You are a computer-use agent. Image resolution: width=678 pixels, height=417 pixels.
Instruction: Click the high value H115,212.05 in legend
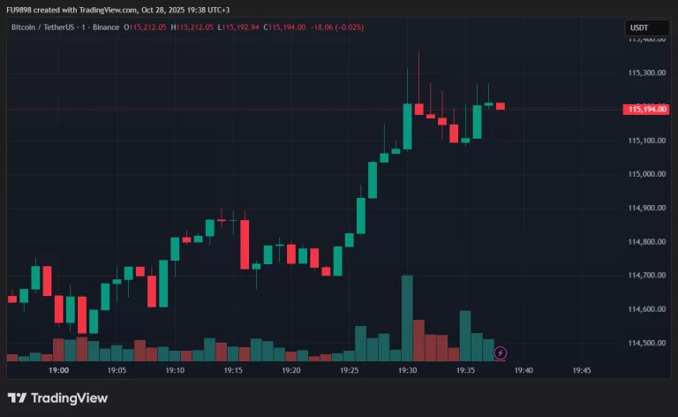click(196, 27)
